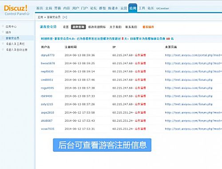
Task: Select the 防灌水 navigation tab
Action: (113, 8)
